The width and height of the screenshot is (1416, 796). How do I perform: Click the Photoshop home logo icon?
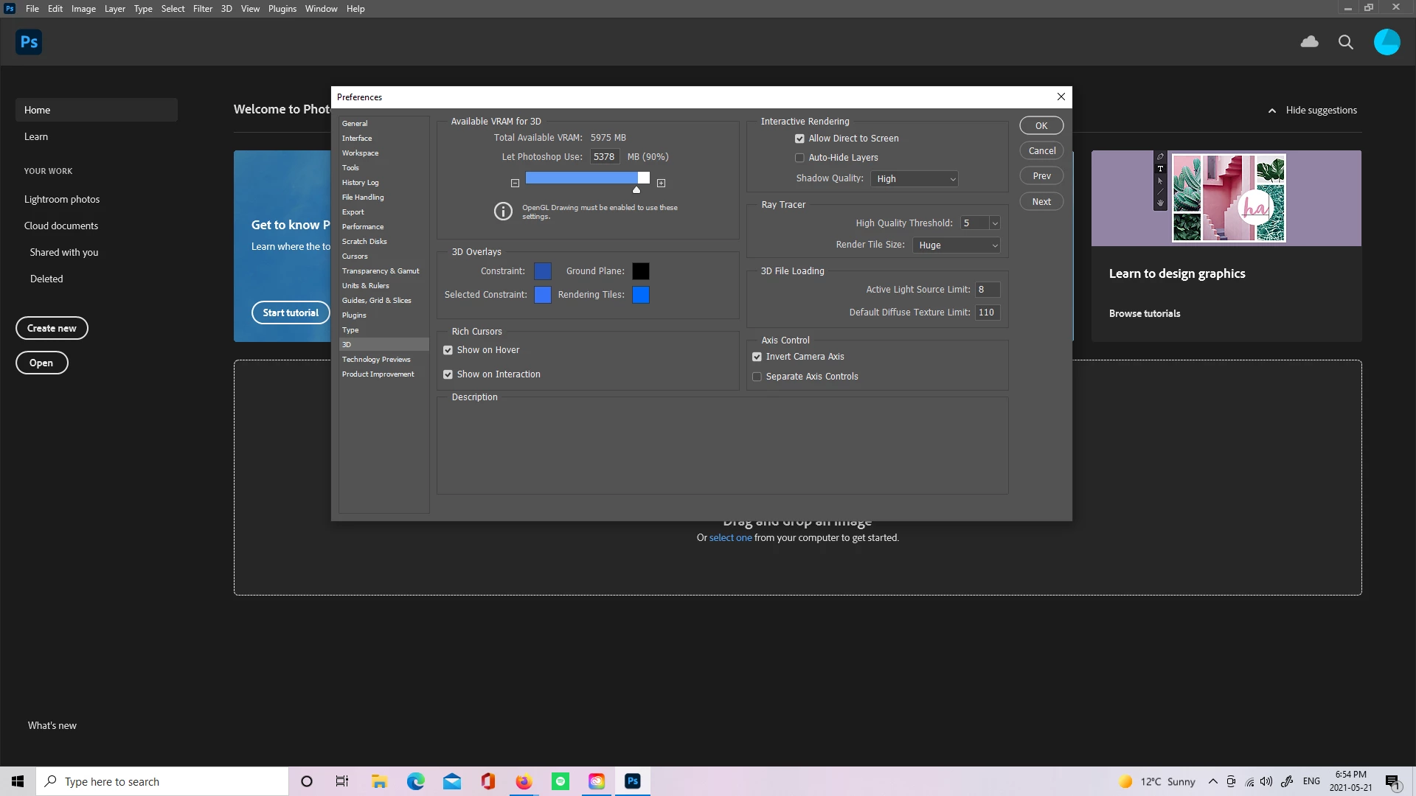(29, 42)
